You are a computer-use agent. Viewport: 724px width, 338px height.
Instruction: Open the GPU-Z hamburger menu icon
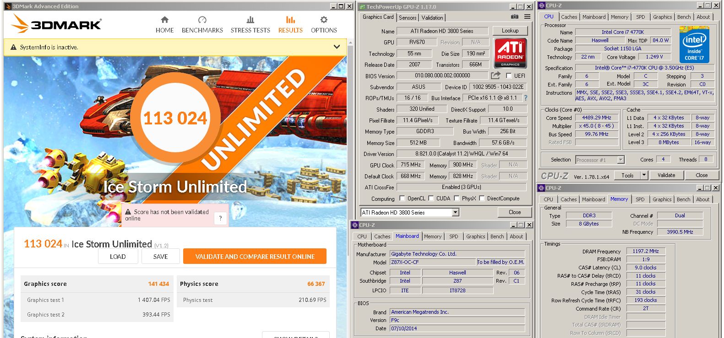[x=528, y=17]
